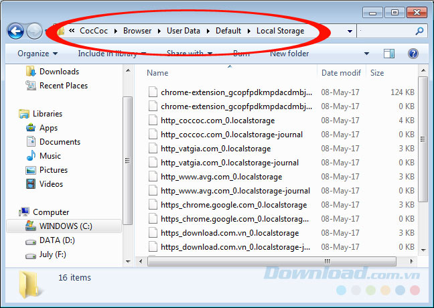Open the Music library icon

point(31,155)
